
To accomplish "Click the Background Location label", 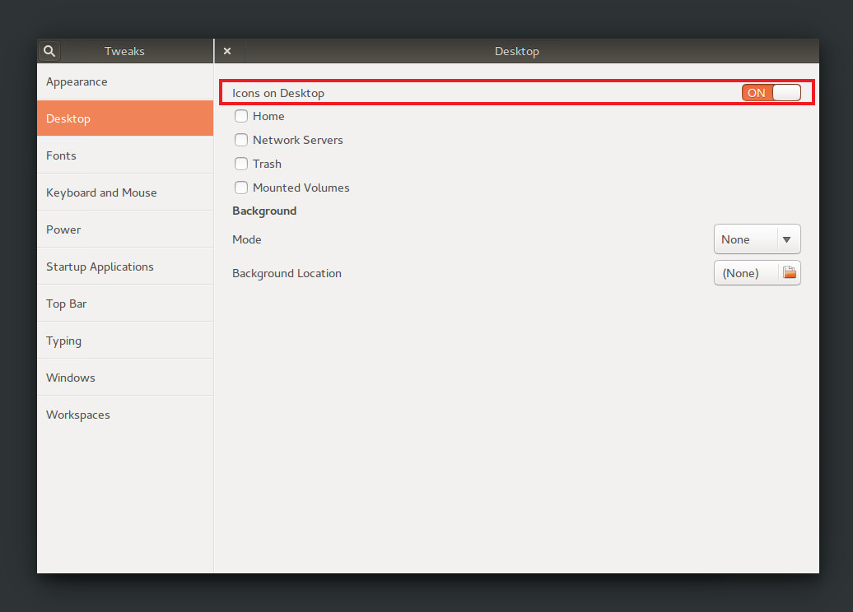I will (x=287, y=273).
